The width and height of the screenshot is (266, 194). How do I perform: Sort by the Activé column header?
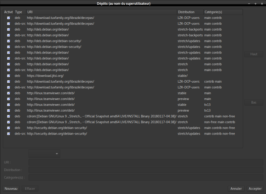point(9,12)
